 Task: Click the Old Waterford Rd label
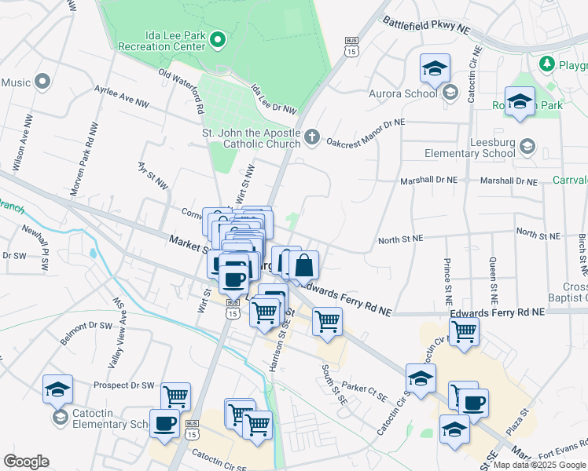[x=181, y=91]
